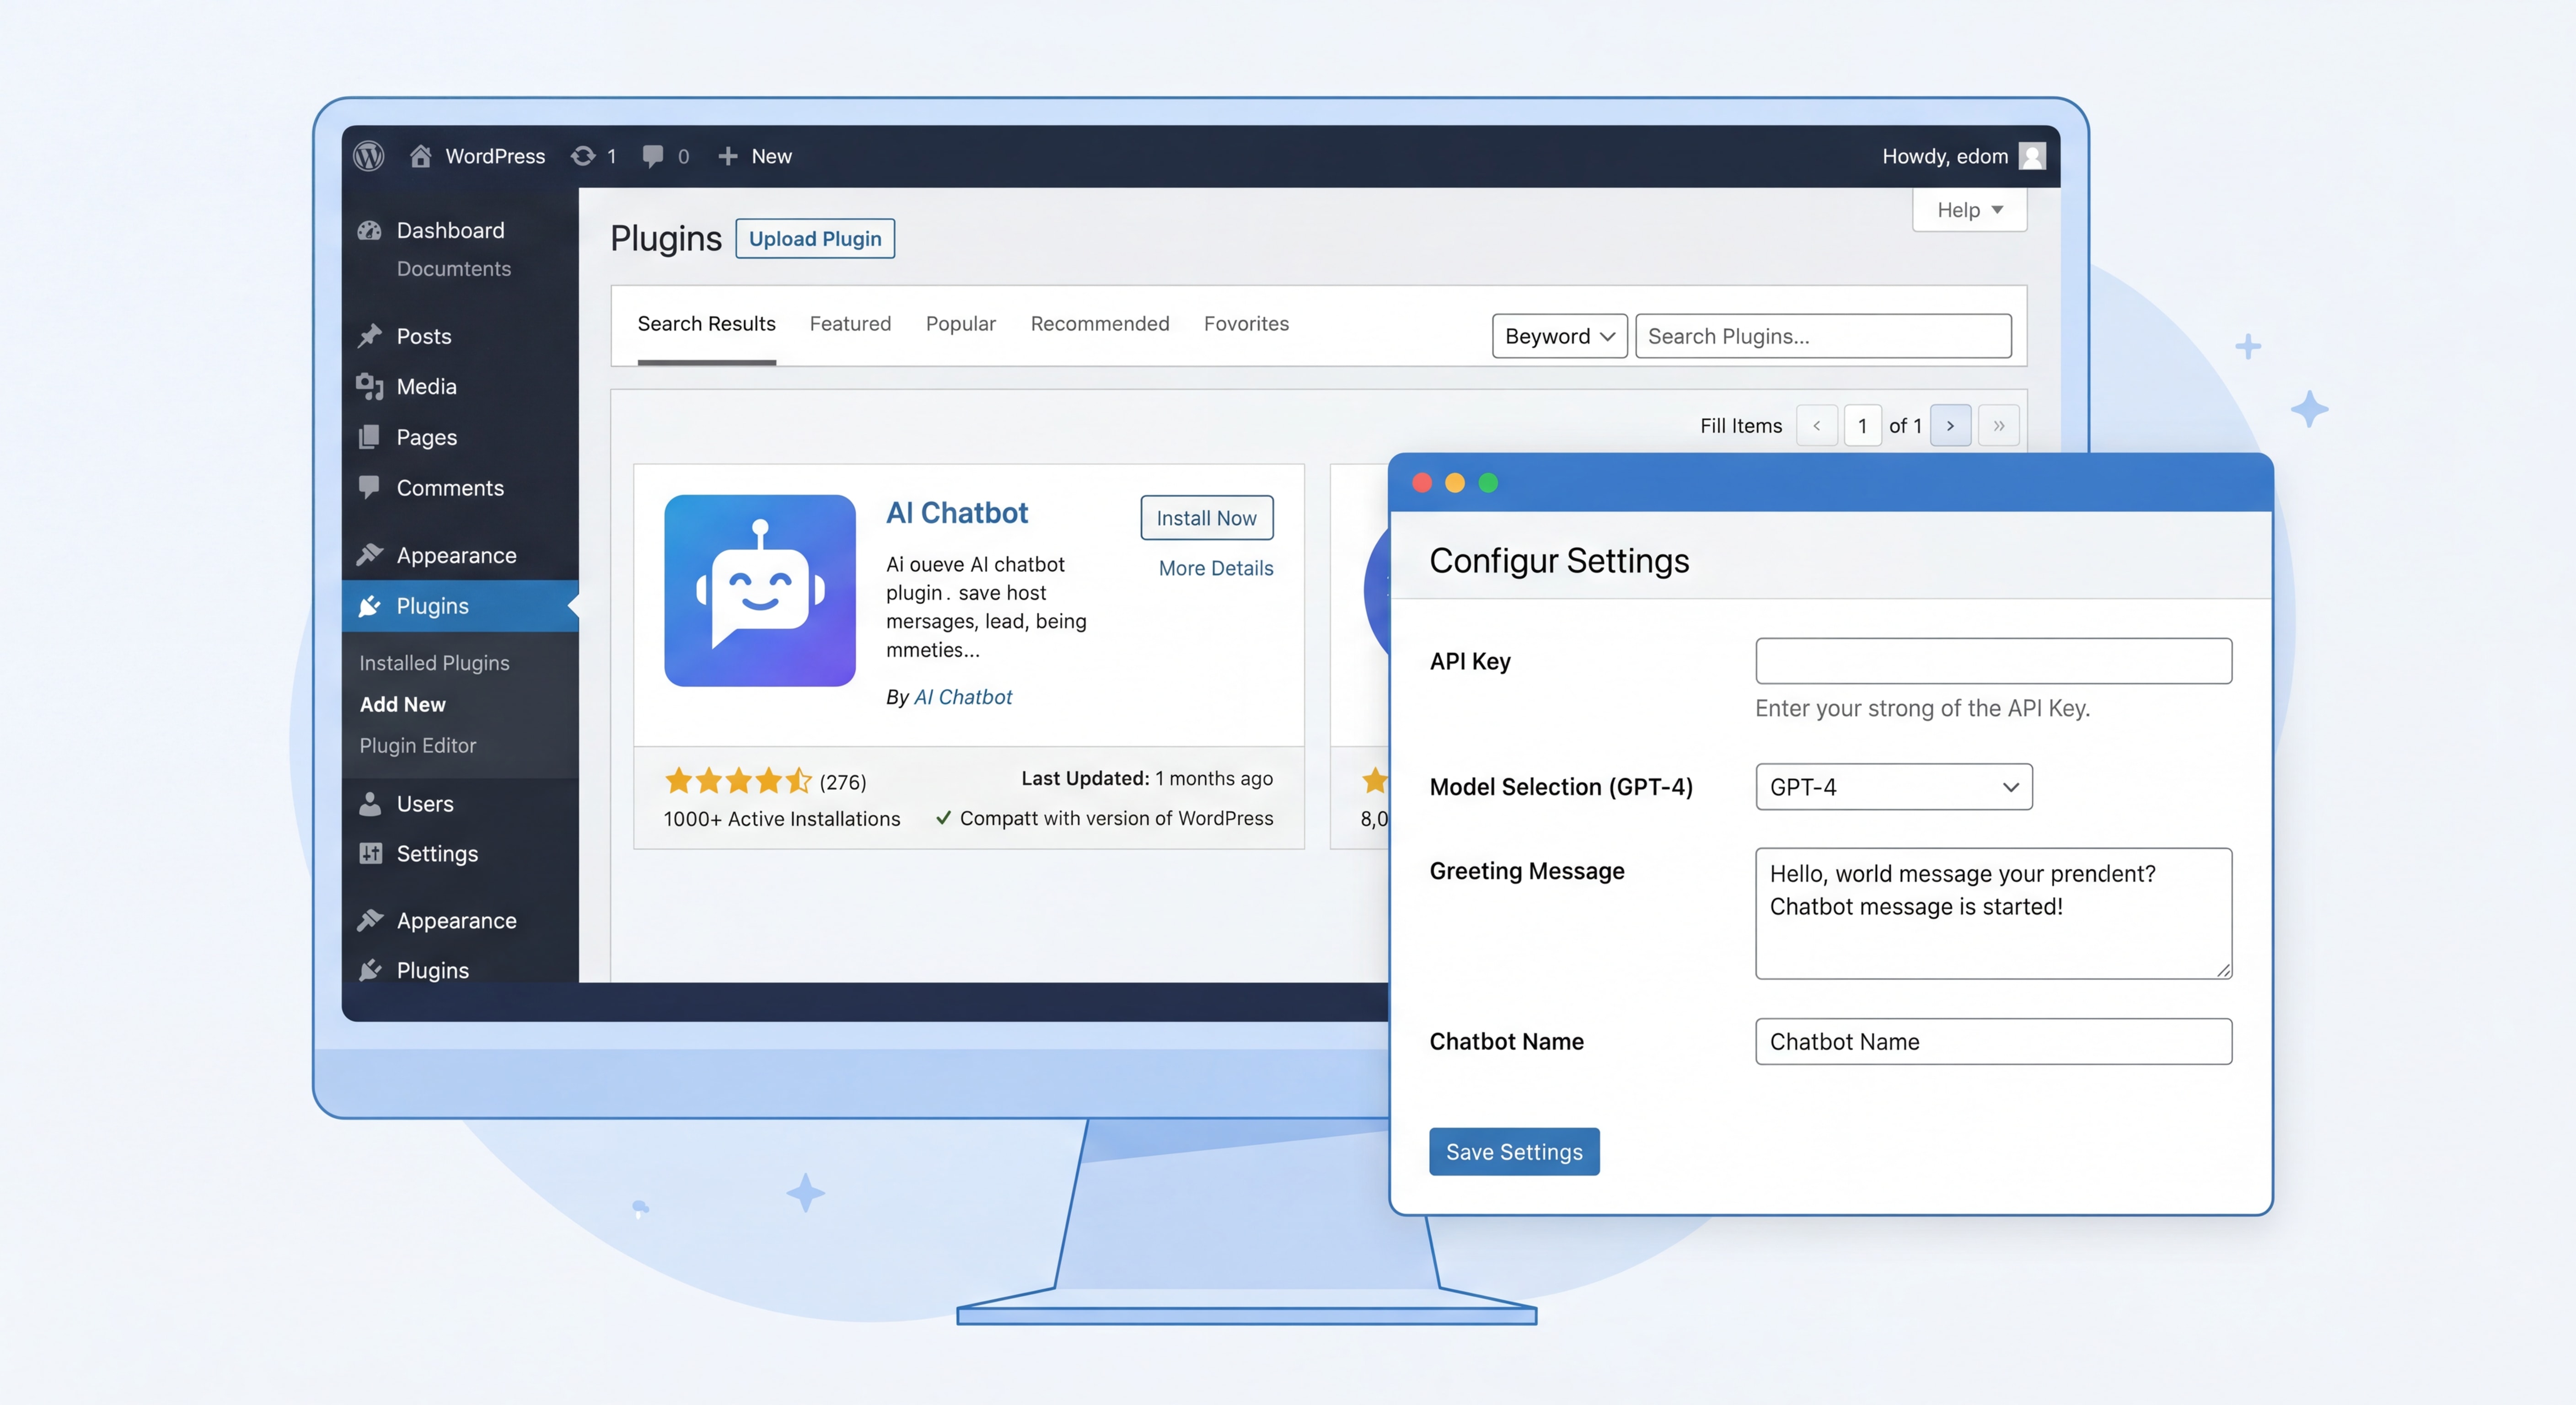Open Plugin Editor submenu item

[417, 745]
